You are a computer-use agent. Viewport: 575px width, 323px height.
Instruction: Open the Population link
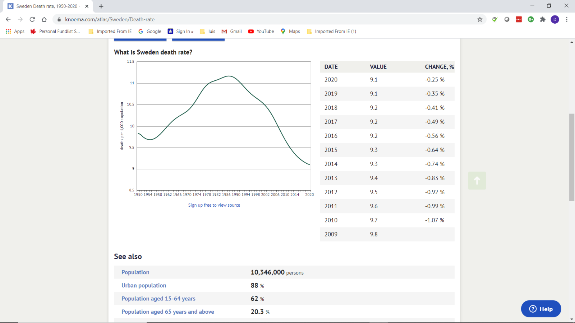[x=135, y=272]
